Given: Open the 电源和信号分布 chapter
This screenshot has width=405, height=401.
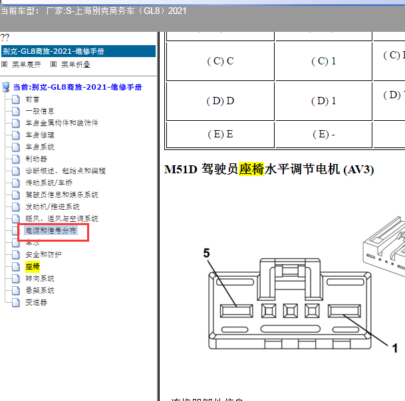Looking at the screenshot, I should pyautogui.click(x=51, y=230).
